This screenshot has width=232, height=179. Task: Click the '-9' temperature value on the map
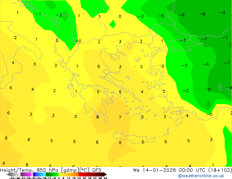pos(222,13)
